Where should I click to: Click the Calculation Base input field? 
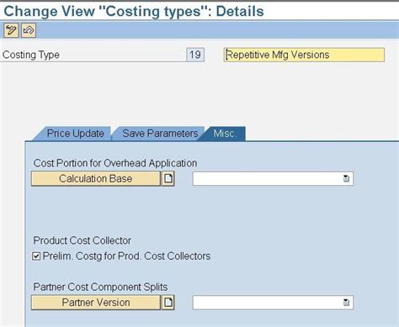(x=273, y=178)
